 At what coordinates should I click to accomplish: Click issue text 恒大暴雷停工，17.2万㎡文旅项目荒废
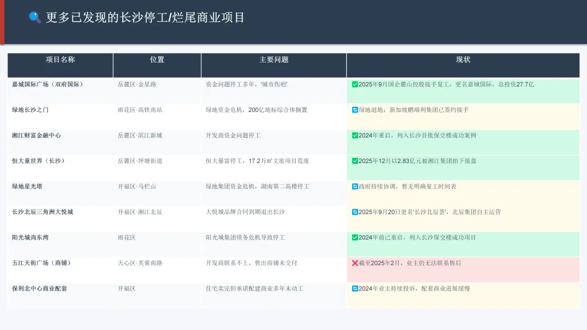click(257, 161)
